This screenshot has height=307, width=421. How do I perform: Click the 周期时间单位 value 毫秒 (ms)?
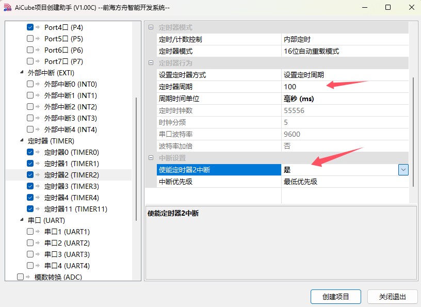click(x=345, y=99)
